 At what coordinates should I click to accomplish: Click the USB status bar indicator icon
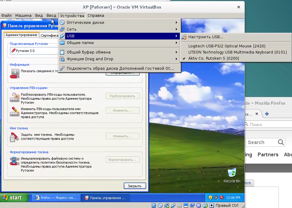pos(173,205)
